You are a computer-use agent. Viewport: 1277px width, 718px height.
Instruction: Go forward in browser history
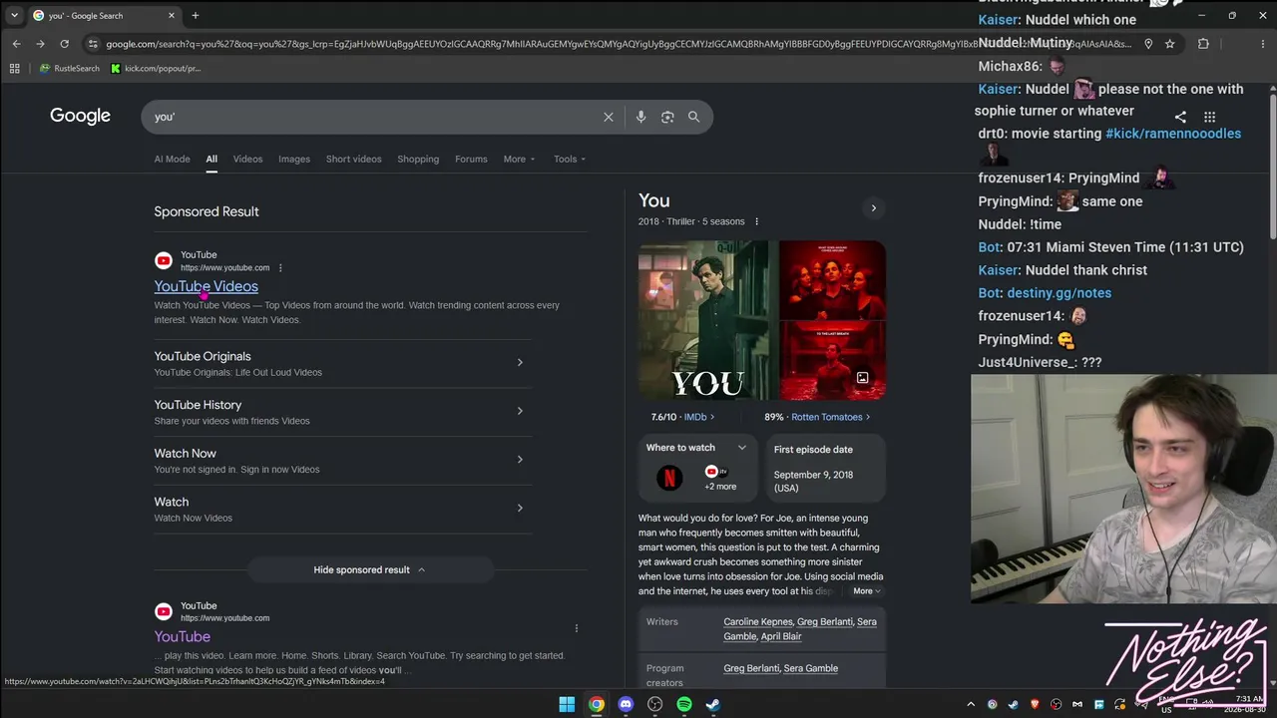point(40,44)
